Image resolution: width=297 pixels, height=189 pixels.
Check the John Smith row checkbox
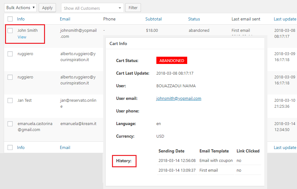click(10, 31)
